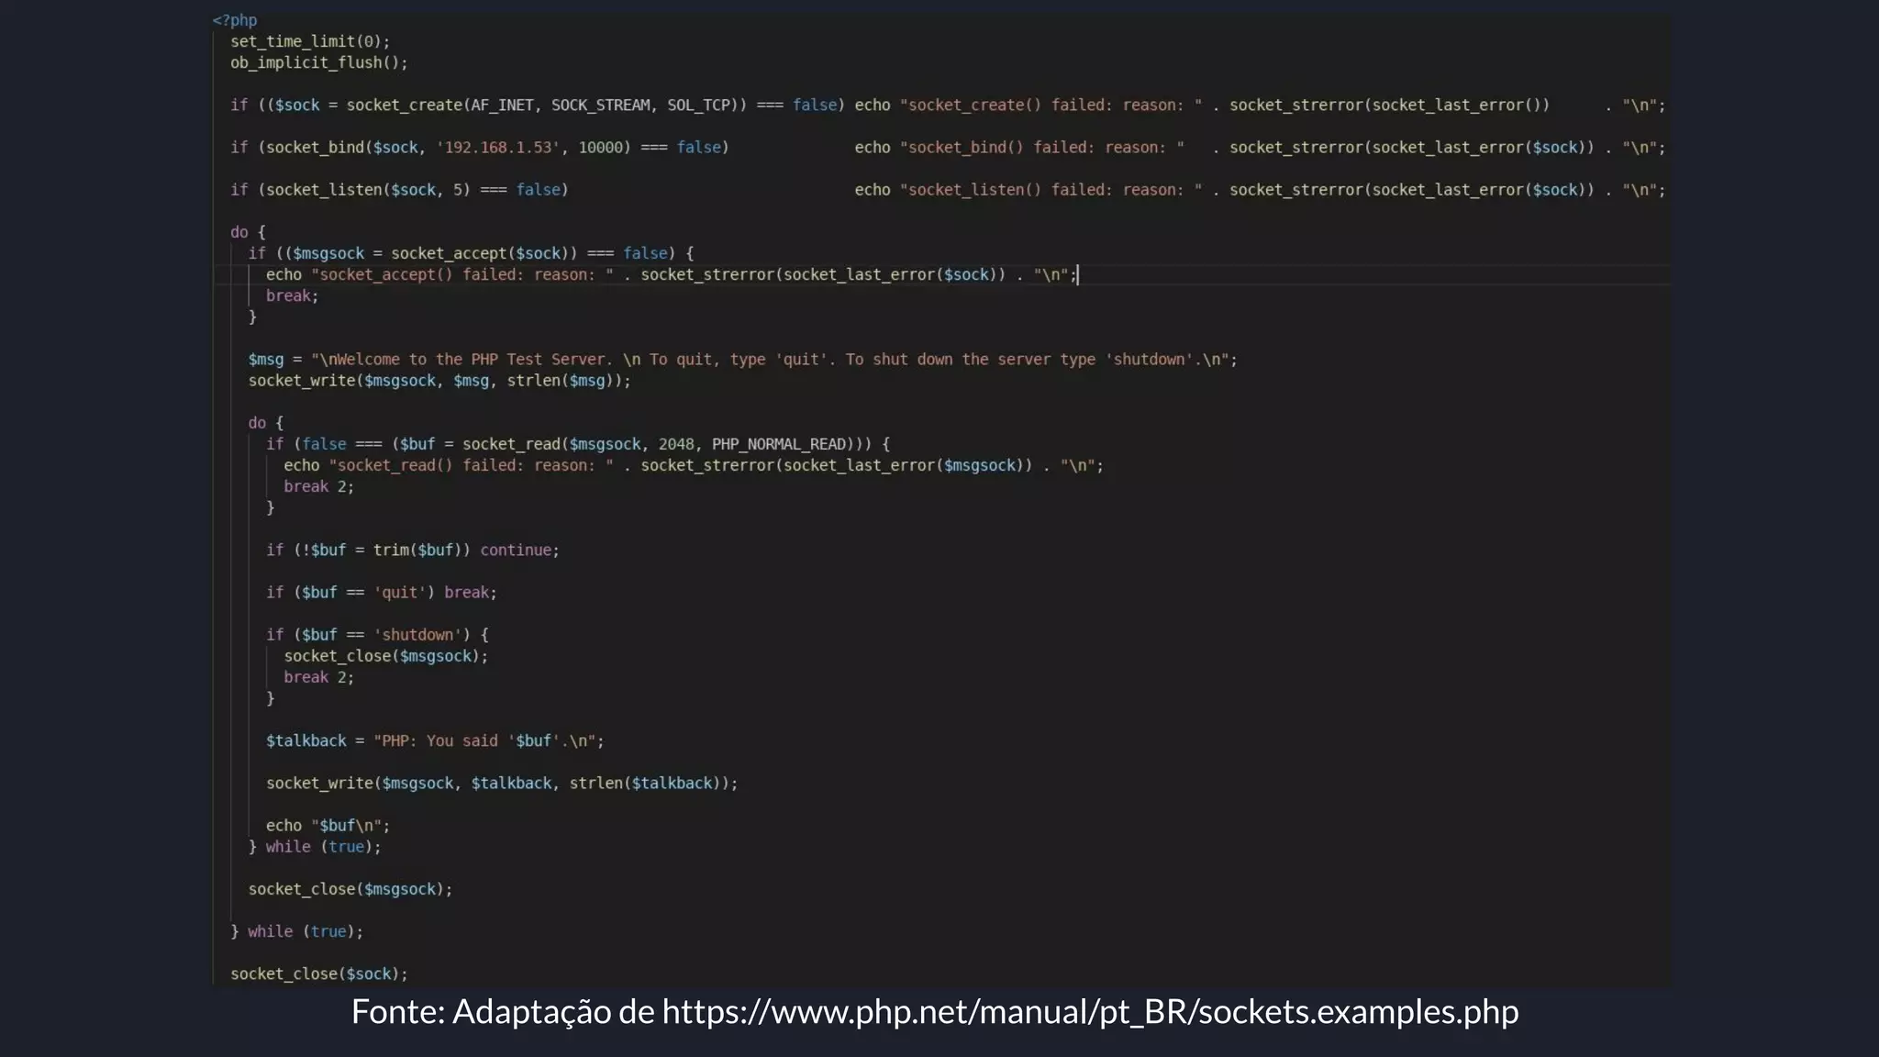The height and width of the screenshot is (1057, 1879).
Task: Click 'break 2;' below socket_read echo
Action: pos(318,486)
